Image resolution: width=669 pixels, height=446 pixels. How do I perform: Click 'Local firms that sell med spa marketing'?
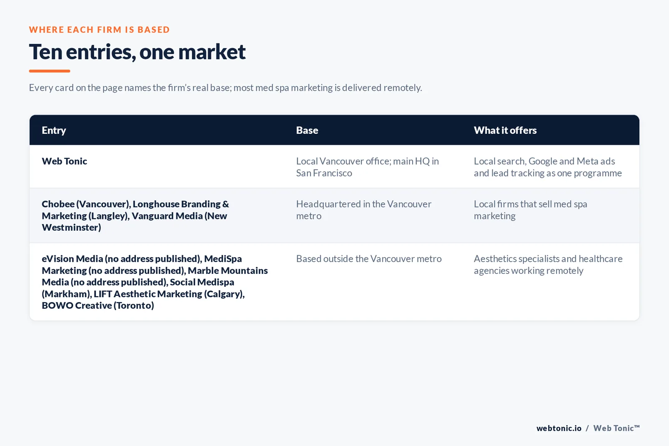[531, 210]
